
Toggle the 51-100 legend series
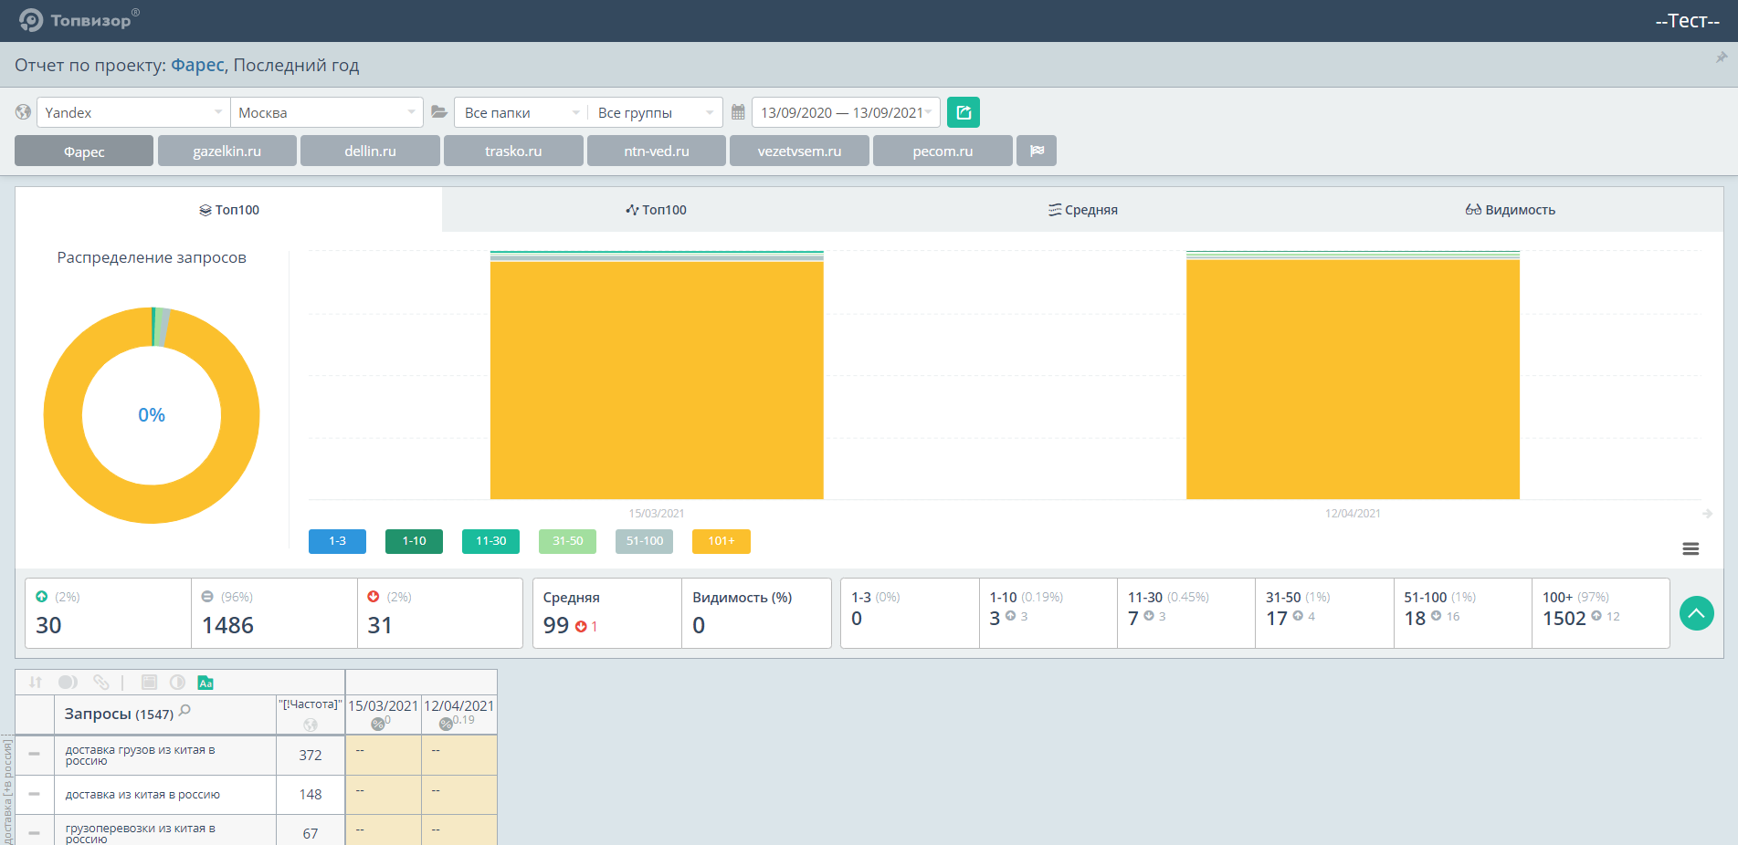(x=644, y=541)
